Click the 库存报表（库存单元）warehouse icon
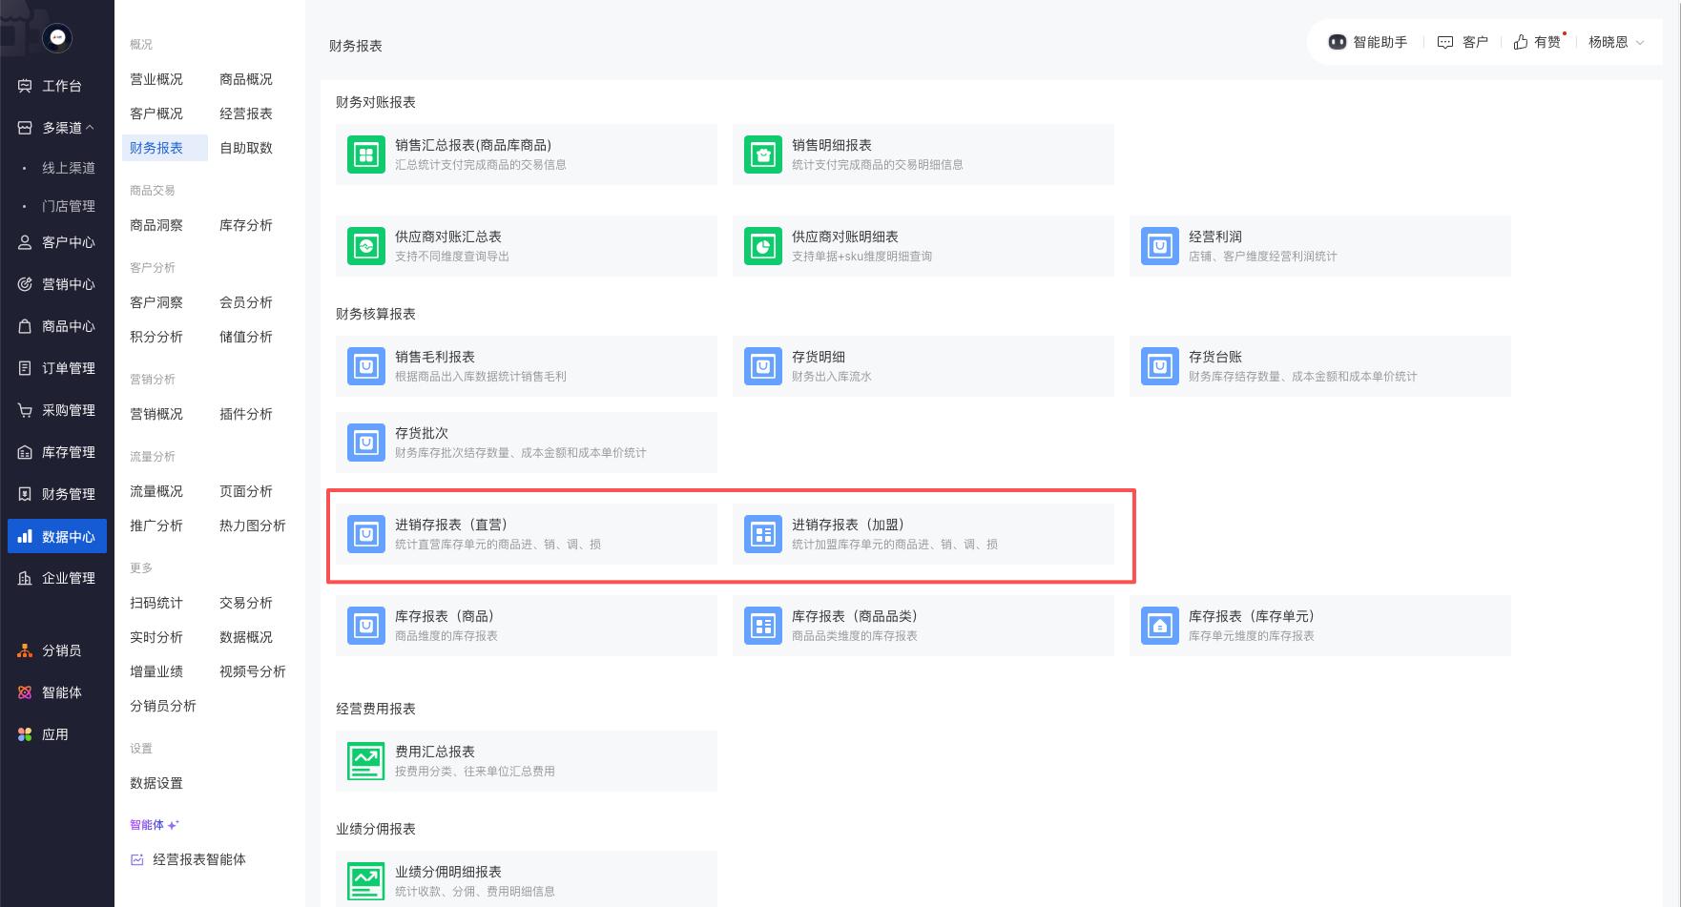Viewport: 1681px width, 907px height. [x=1160, y=626]
